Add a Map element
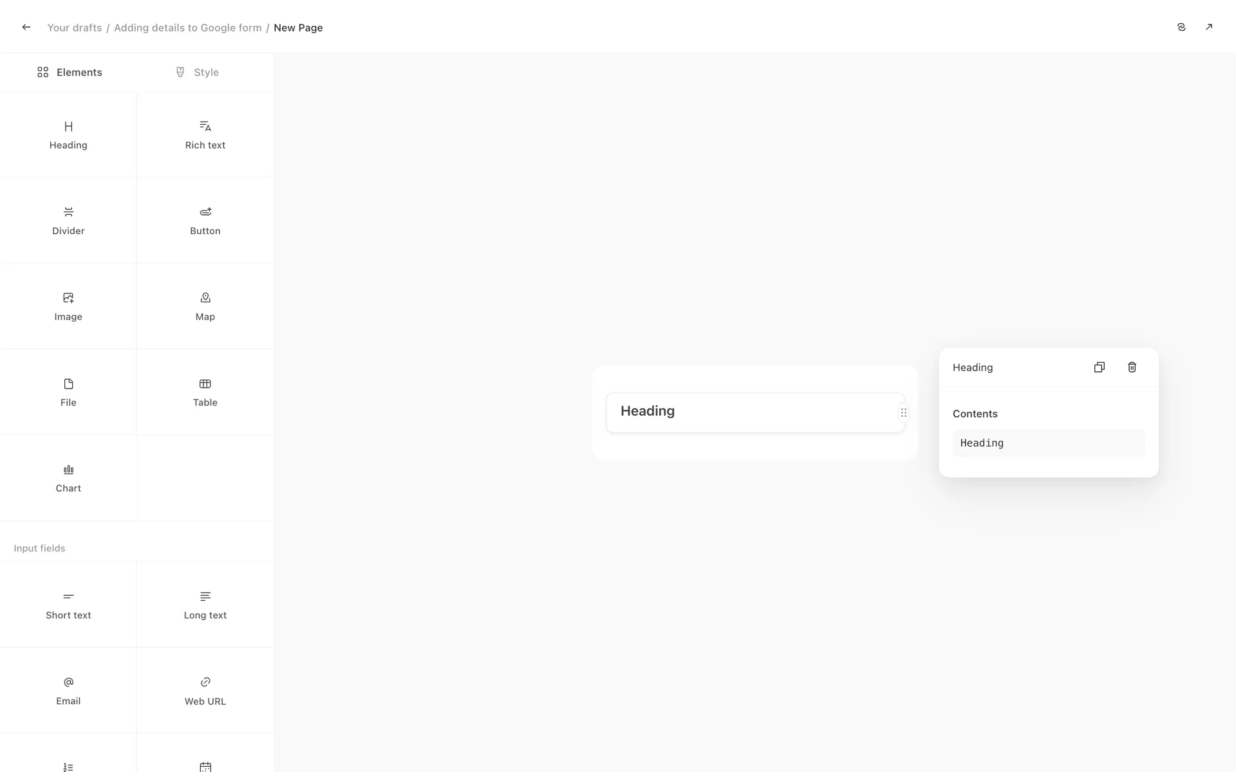 205,306
